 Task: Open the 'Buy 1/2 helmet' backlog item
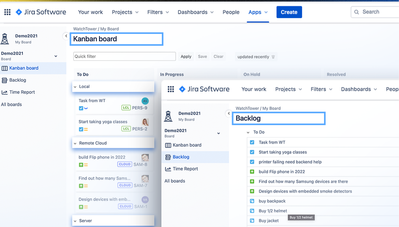coord(273,211)
